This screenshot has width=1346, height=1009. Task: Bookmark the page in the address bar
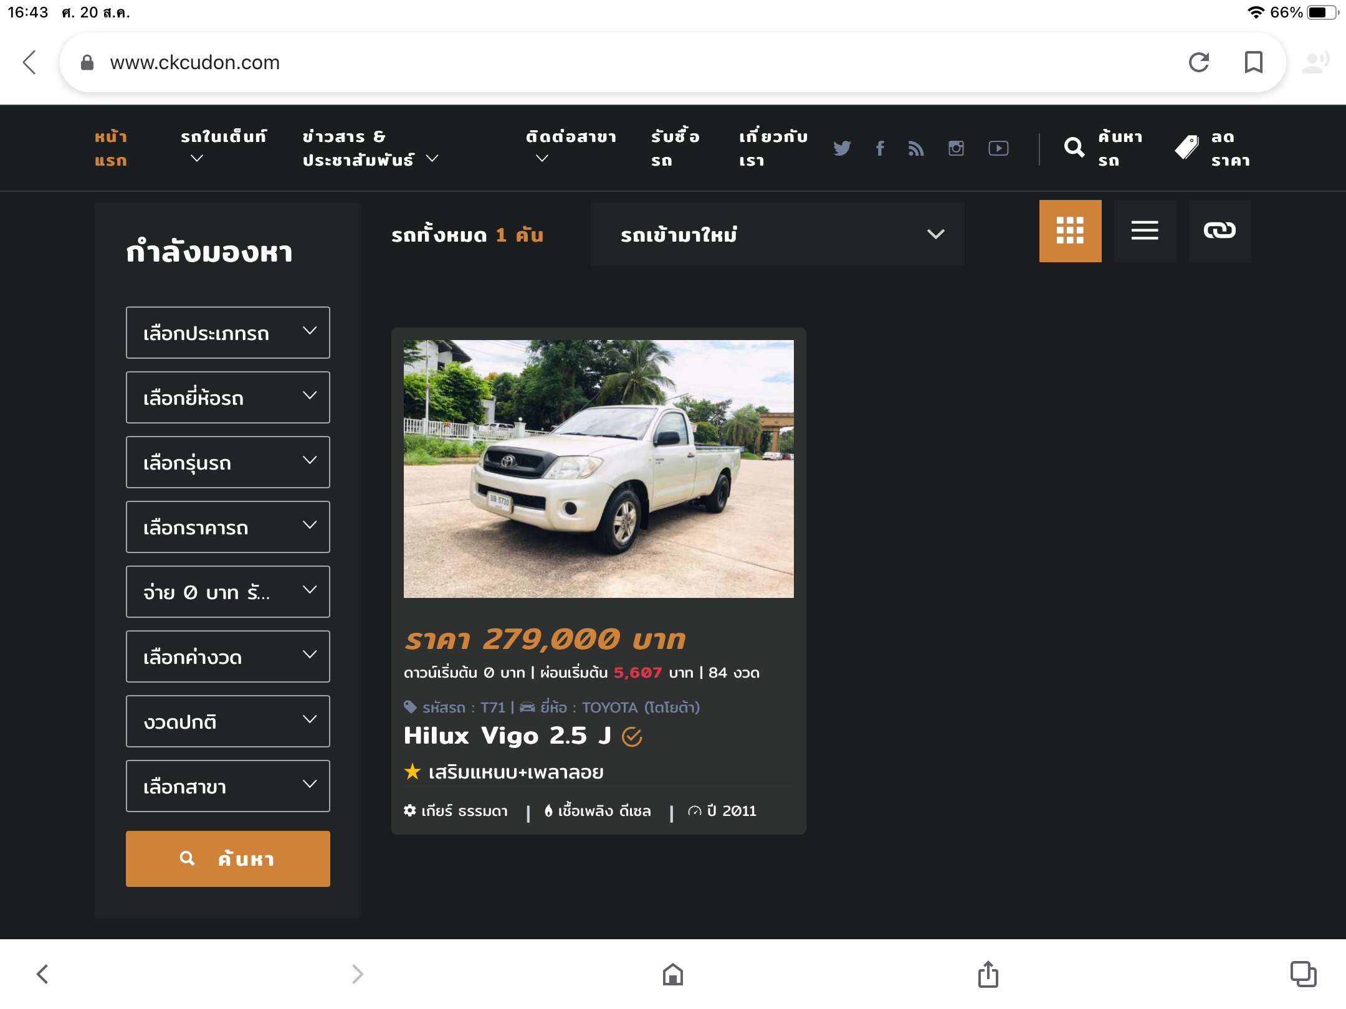1253,62
